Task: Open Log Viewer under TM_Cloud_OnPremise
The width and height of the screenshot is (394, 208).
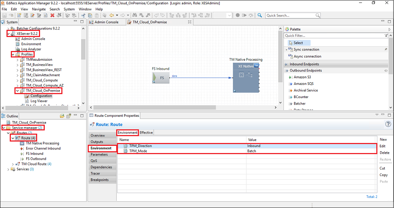Action: pos(36,101)
